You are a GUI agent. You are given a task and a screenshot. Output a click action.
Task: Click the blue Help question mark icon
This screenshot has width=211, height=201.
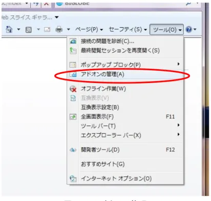(189, 29)
